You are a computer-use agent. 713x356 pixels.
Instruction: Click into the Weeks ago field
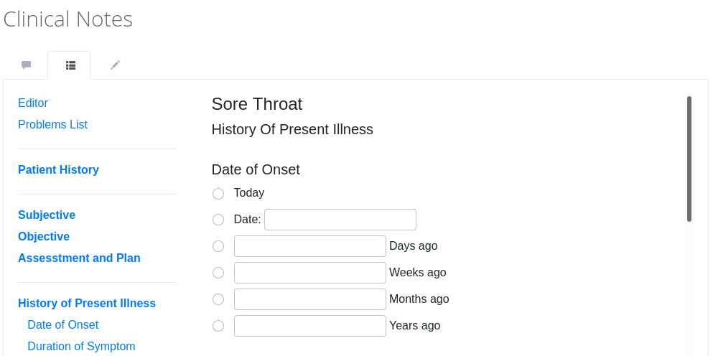310,273
